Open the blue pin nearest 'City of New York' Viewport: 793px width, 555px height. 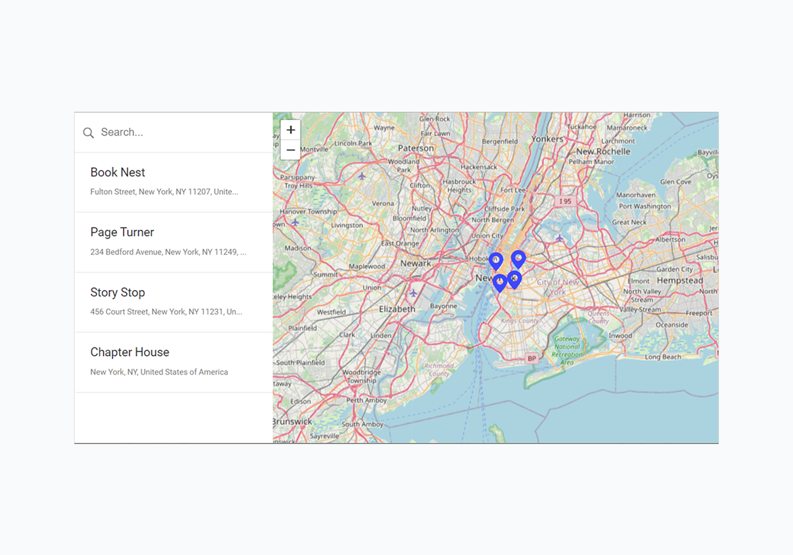(514, 280)
